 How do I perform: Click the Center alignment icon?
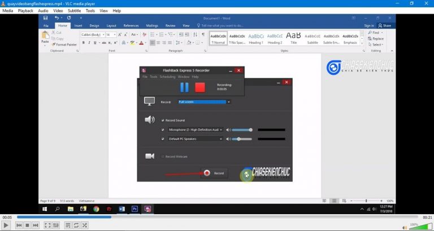[158, 43]
